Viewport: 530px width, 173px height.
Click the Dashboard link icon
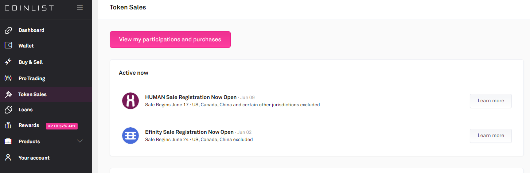coord(8,30)
